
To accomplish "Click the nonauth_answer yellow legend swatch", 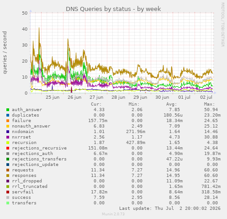I will pyautogui.click(x=8, y=126).
